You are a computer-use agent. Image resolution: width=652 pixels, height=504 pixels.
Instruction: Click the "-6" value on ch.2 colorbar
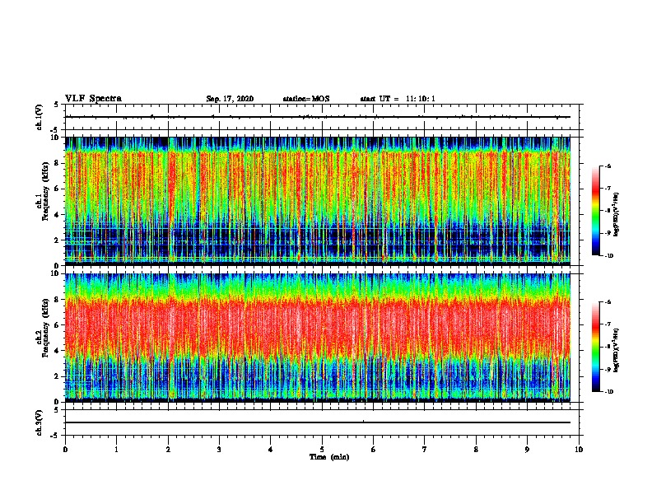click(608, 302)
